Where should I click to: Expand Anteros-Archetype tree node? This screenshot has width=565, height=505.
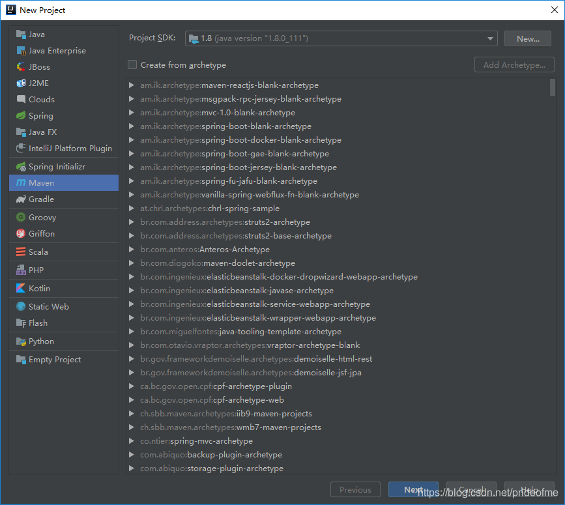pyautogui.click(x=132, y=250)
